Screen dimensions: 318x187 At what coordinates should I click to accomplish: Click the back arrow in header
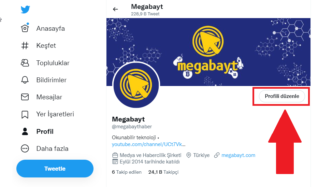pyautogui.click(x=115, y=9)
